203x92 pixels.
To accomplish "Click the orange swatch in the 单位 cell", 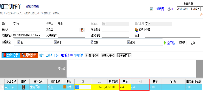I will [x=65, y=87].
